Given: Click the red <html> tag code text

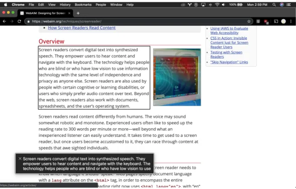Looking at the screenshot, I should pyautogui.click(x=102, y=180).
